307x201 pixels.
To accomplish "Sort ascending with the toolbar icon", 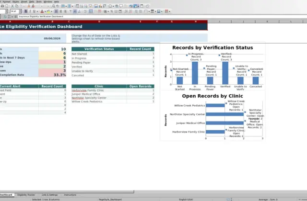I will pyautogui.click(x=82, y=6).
